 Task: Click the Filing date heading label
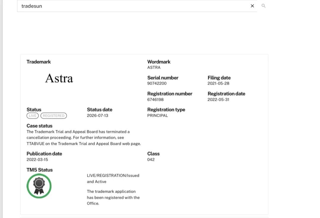pos(219,78)
